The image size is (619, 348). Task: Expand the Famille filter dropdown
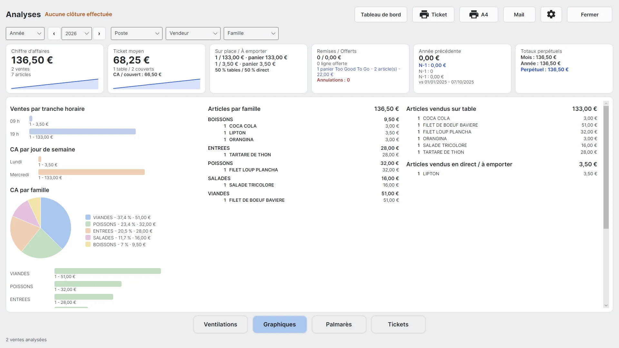coord(251,34)
